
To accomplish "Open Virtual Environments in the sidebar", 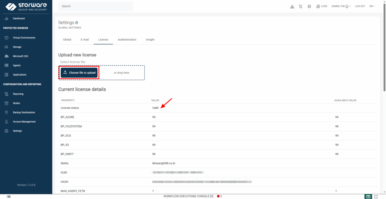I will coord(24,38).
